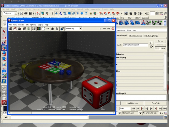Activate the Move tool in toolbox
Image resolution: width=169 pixels, height=127 pixels.
click(4, 48)
